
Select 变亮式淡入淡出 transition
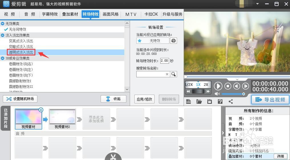(21, 41)
